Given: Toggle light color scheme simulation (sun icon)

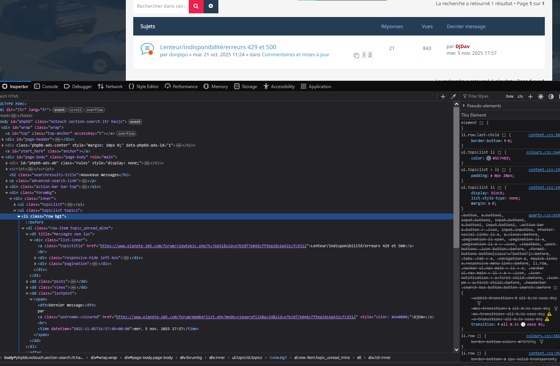Looking at the screenshot, I should [541, 97].
